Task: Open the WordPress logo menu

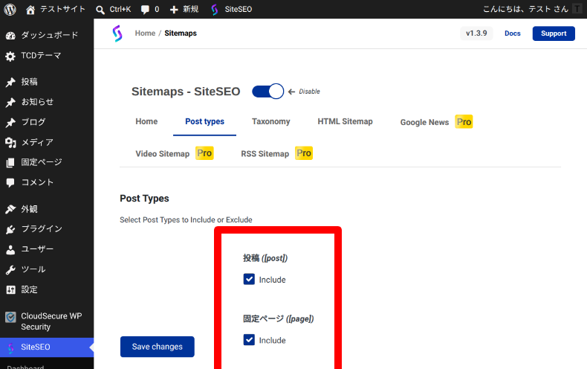Action: click(x=10, y=10)
